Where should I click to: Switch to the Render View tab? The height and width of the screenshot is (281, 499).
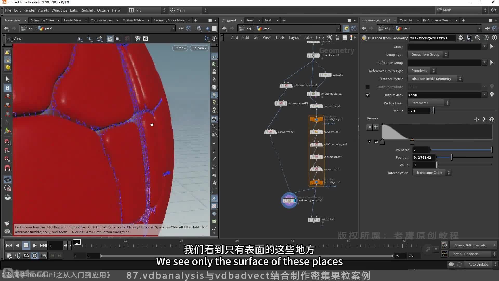[72, 20]
